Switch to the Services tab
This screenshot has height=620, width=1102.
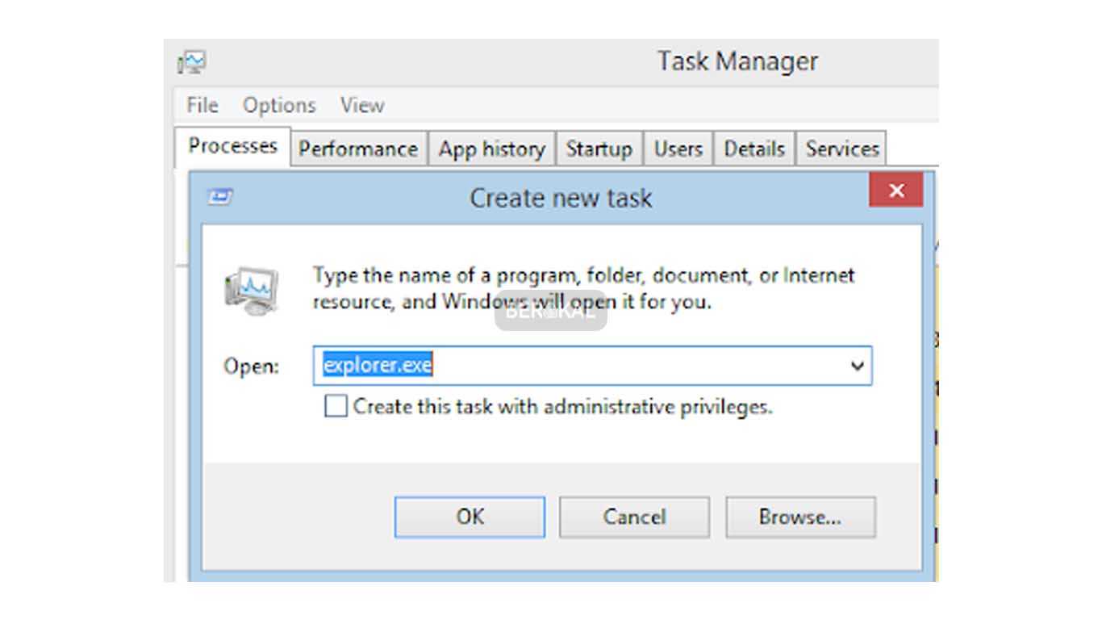(x=841, y=149)
